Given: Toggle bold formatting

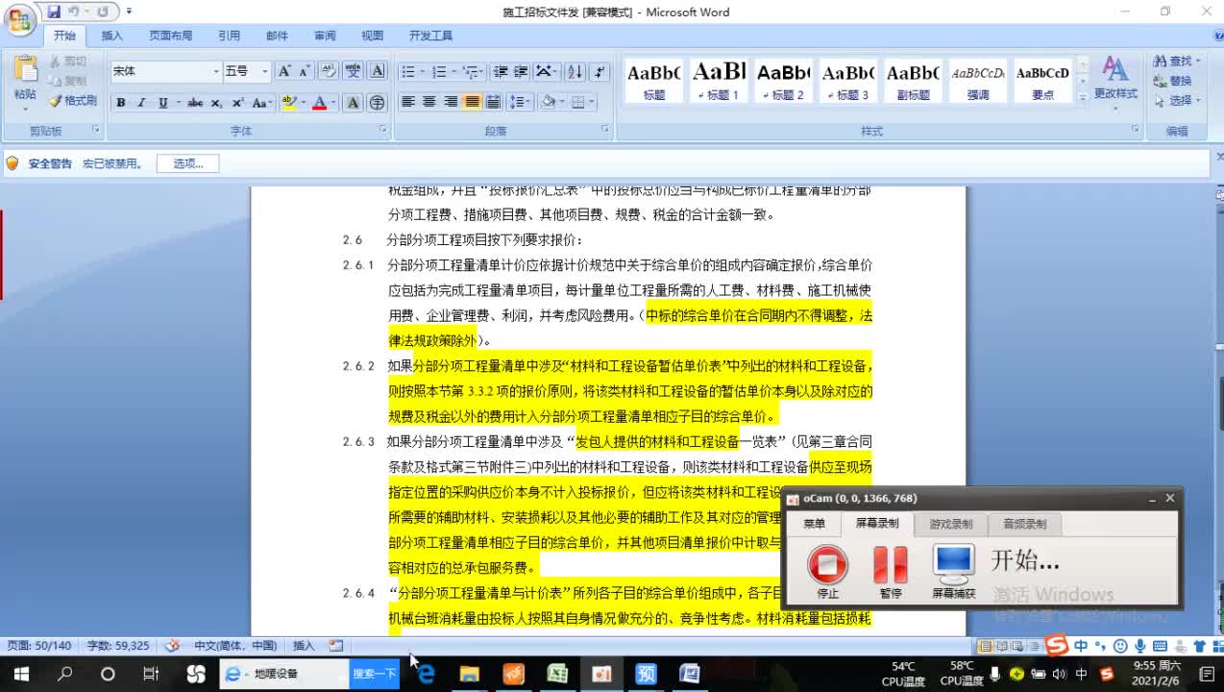Looking at the screenshot, I should [121, 103].
